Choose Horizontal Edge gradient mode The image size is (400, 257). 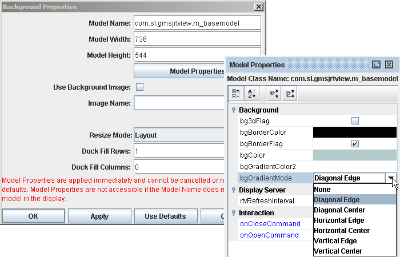[355, 220]
